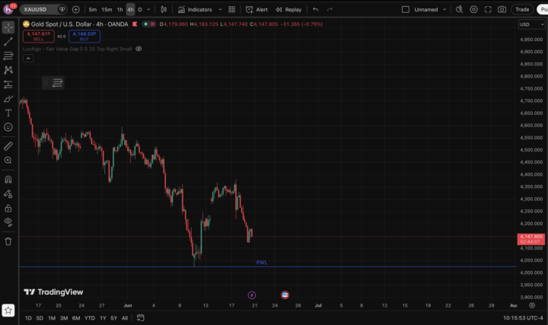Open the favorites star toolbar button
548x325 pixels.
click(x=8, y=310)
